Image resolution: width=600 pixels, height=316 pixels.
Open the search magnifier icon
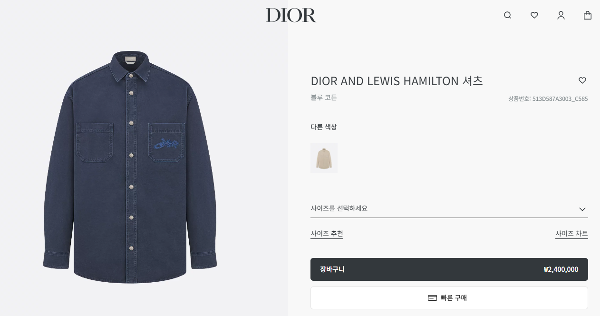[x=507, y=15]
